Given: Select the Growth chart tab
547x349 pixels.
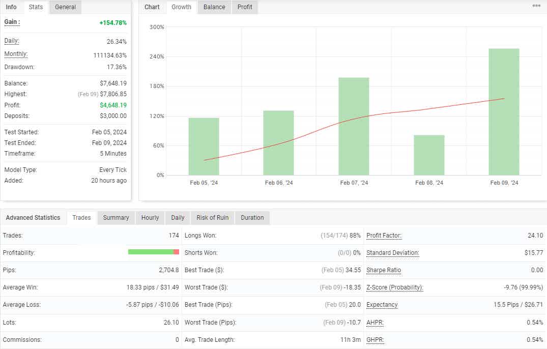Looking at the screenshot, I should point(181,7).
